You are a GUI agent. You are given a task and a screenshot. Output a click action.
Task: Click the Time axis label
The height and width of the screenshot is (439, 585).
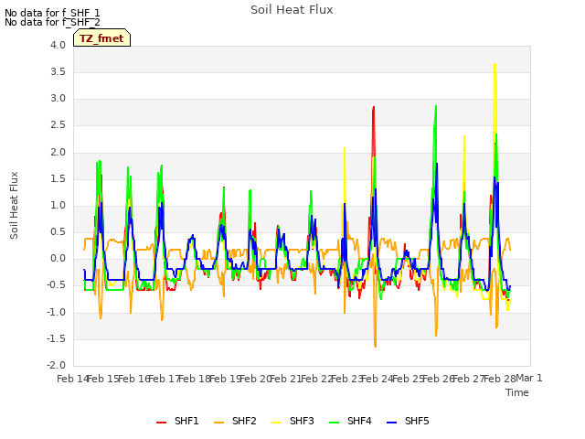click(x=517, y=392)
